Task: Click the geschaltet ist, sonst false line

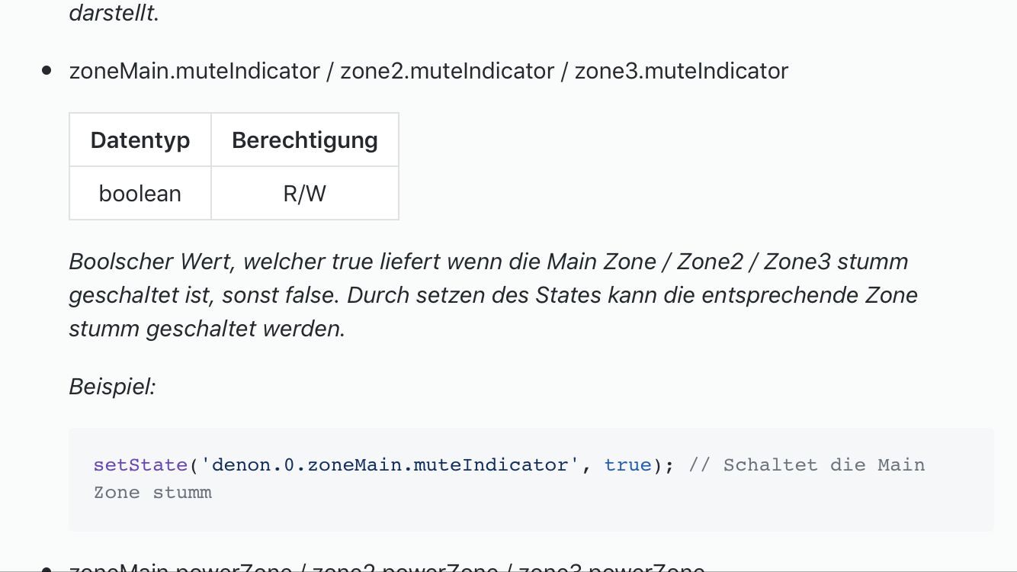Action: (493, 295)
